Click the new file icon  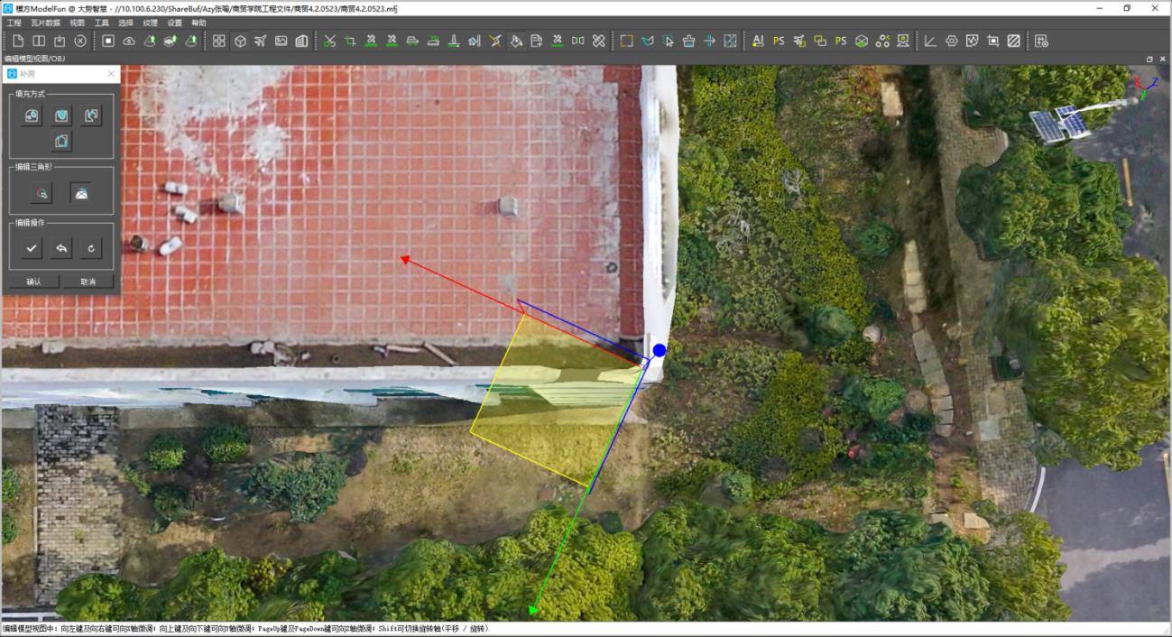(x=18, y=41)
